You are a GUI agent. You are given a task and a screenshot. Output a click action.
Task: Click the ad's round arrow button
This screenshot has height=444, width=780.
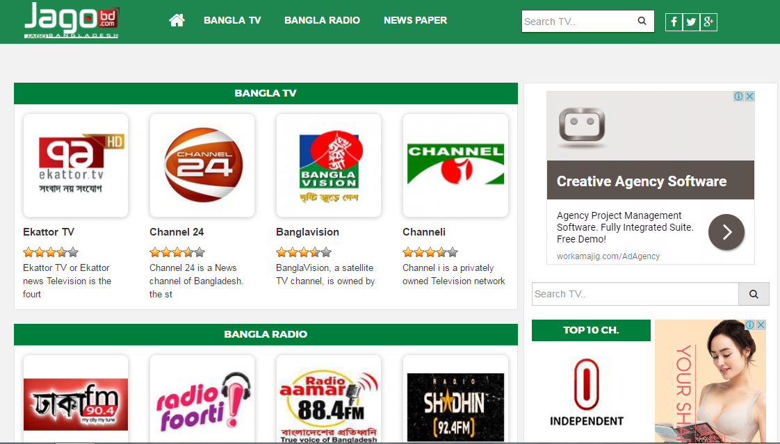726,231
